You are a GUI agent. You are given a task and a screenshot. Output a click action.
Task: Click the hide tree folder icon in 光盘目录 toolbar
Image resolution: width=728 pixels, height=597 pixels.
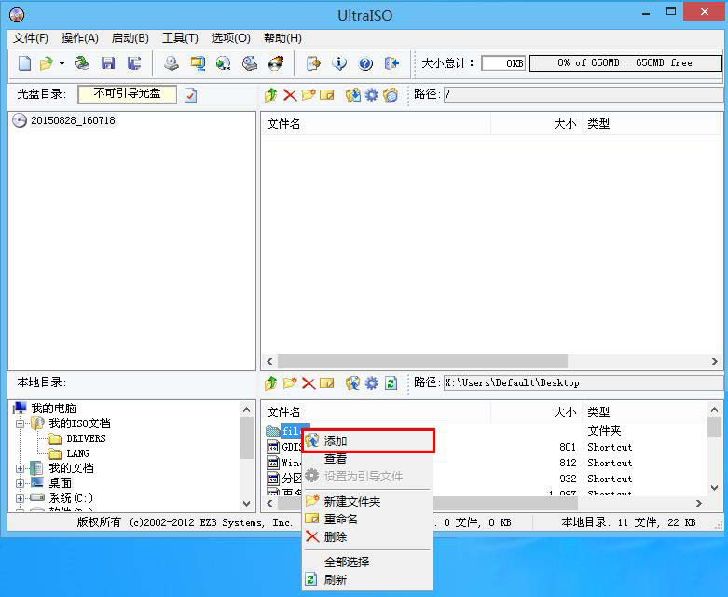pos(391,95)
